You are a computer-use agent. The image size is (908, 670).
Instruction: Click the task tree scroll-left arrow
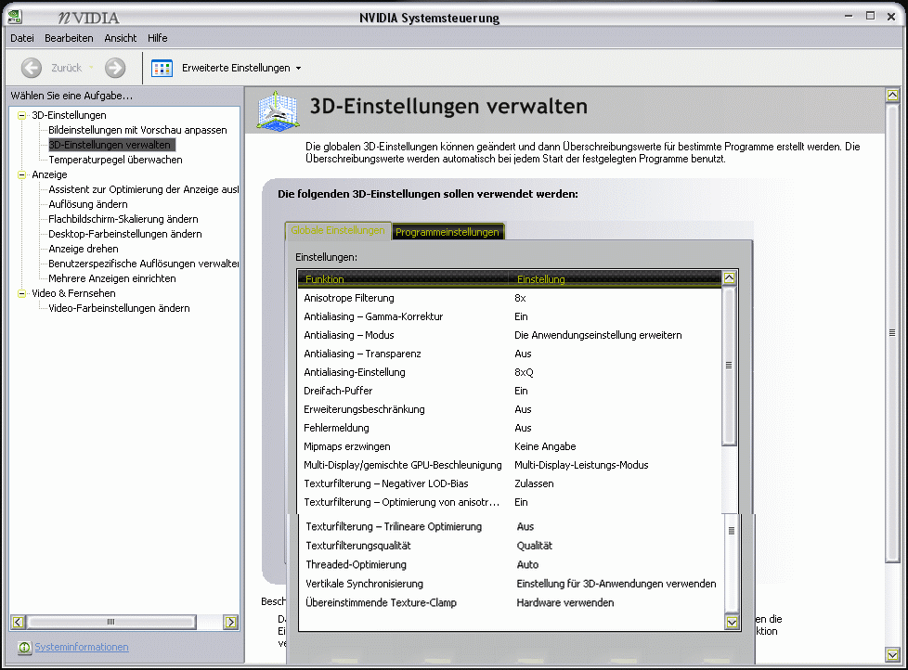tap(18, 622)
